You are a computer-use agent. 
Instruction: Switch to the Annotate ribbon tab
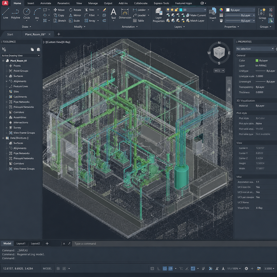[x=46, y=3]
